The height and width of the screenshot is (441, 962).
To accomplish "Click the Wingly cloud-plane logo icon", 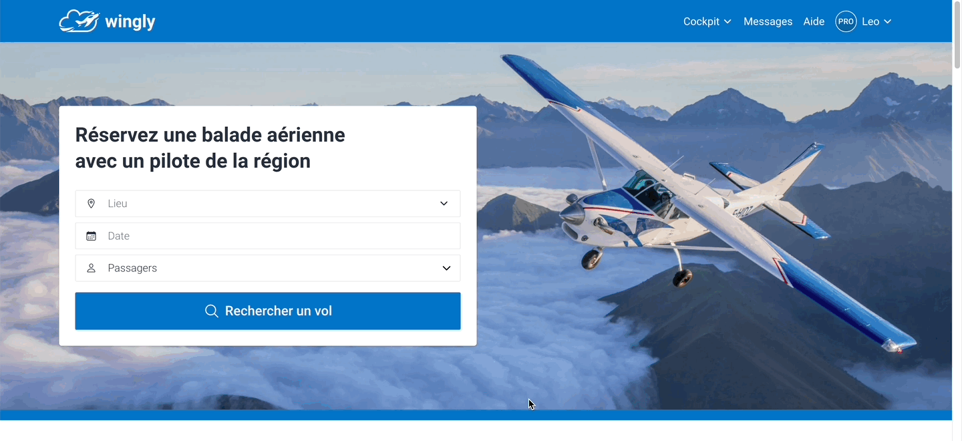I will [x=79, y=21].
